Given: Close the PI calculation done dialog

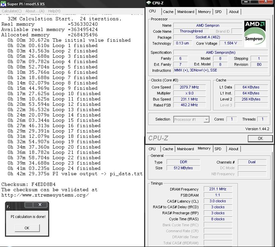Looking at the screenshot, I should click(40, 205).
